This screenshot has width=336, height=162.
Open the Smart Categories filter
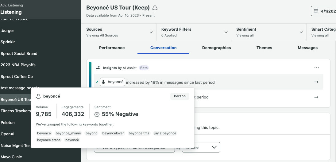pos(321,32)
